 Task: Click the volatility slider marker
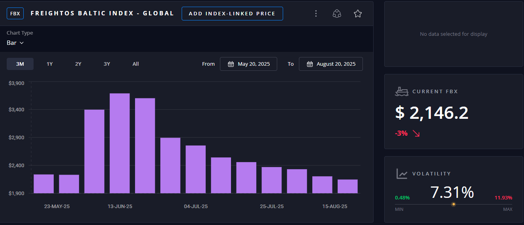[453, 204]
